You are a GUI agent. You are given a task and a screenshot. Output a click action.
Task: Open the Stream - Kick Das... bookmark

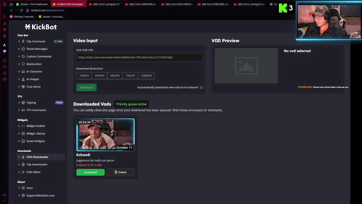click(x=51, y=17)
